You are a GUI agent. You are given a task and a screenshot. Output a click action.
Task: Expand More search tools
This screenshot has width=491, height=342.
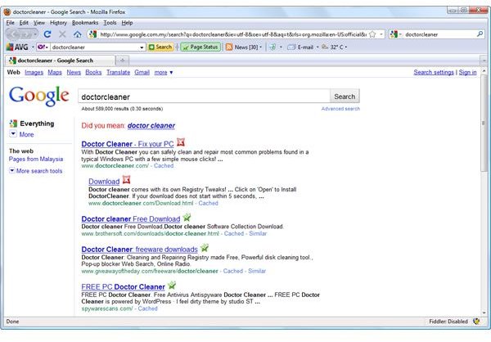point(36,171)
